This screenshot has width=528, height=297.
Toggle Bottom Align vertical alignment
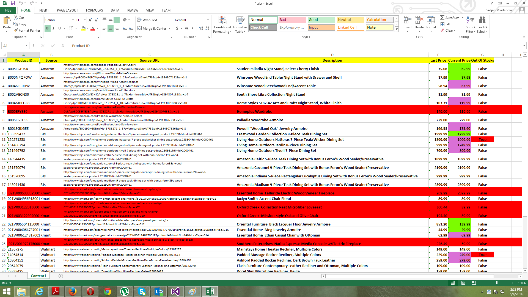pos(117,20)
